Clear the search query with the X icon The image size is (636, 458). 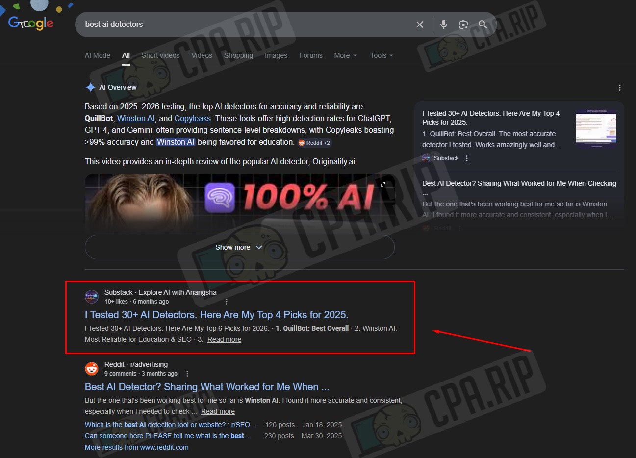pos(419,24)
